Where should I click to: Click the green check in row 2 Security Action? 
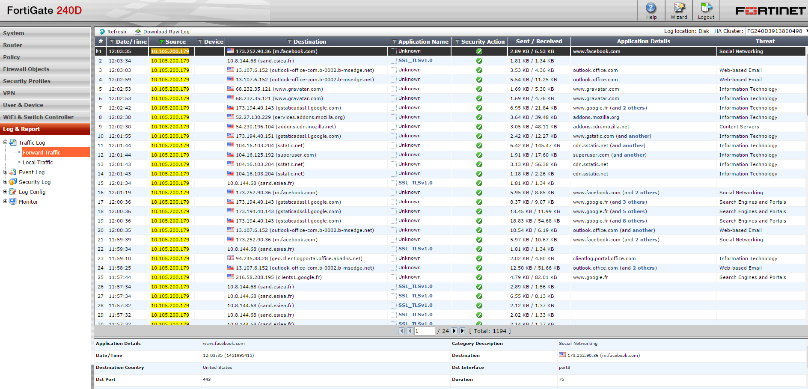point(479,61)
